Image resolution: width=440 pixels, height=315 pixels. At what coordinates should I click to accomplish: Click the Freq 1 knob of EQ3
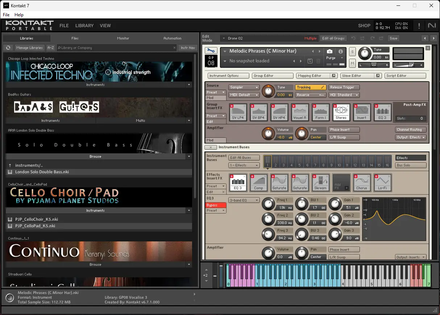[268, 204]
